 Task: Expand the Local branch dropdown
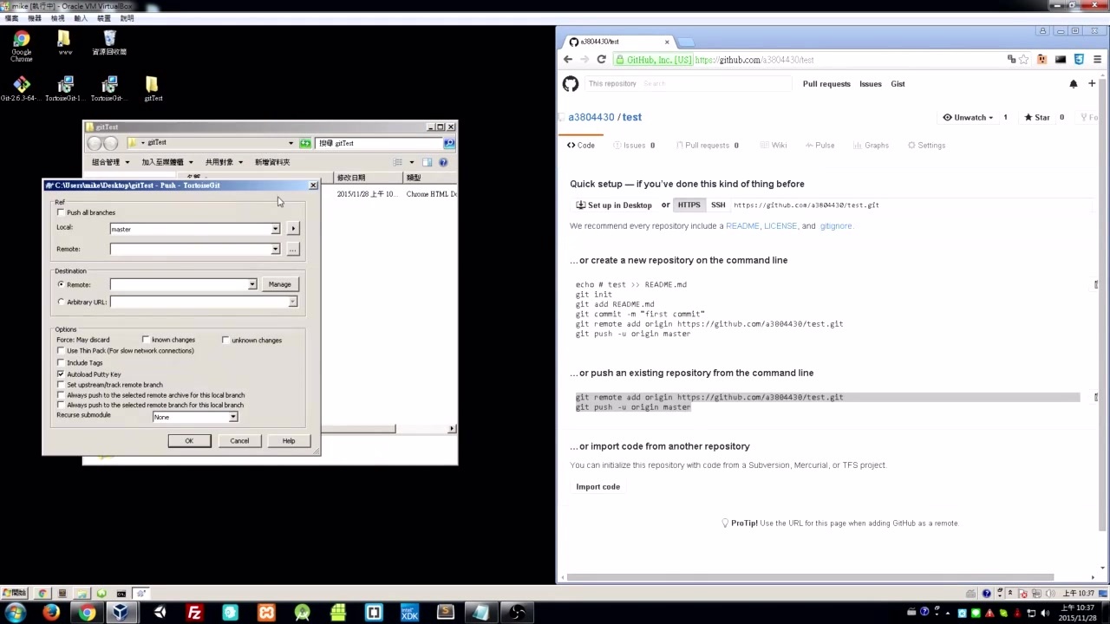pyautogui.click(x=275, y=229)
